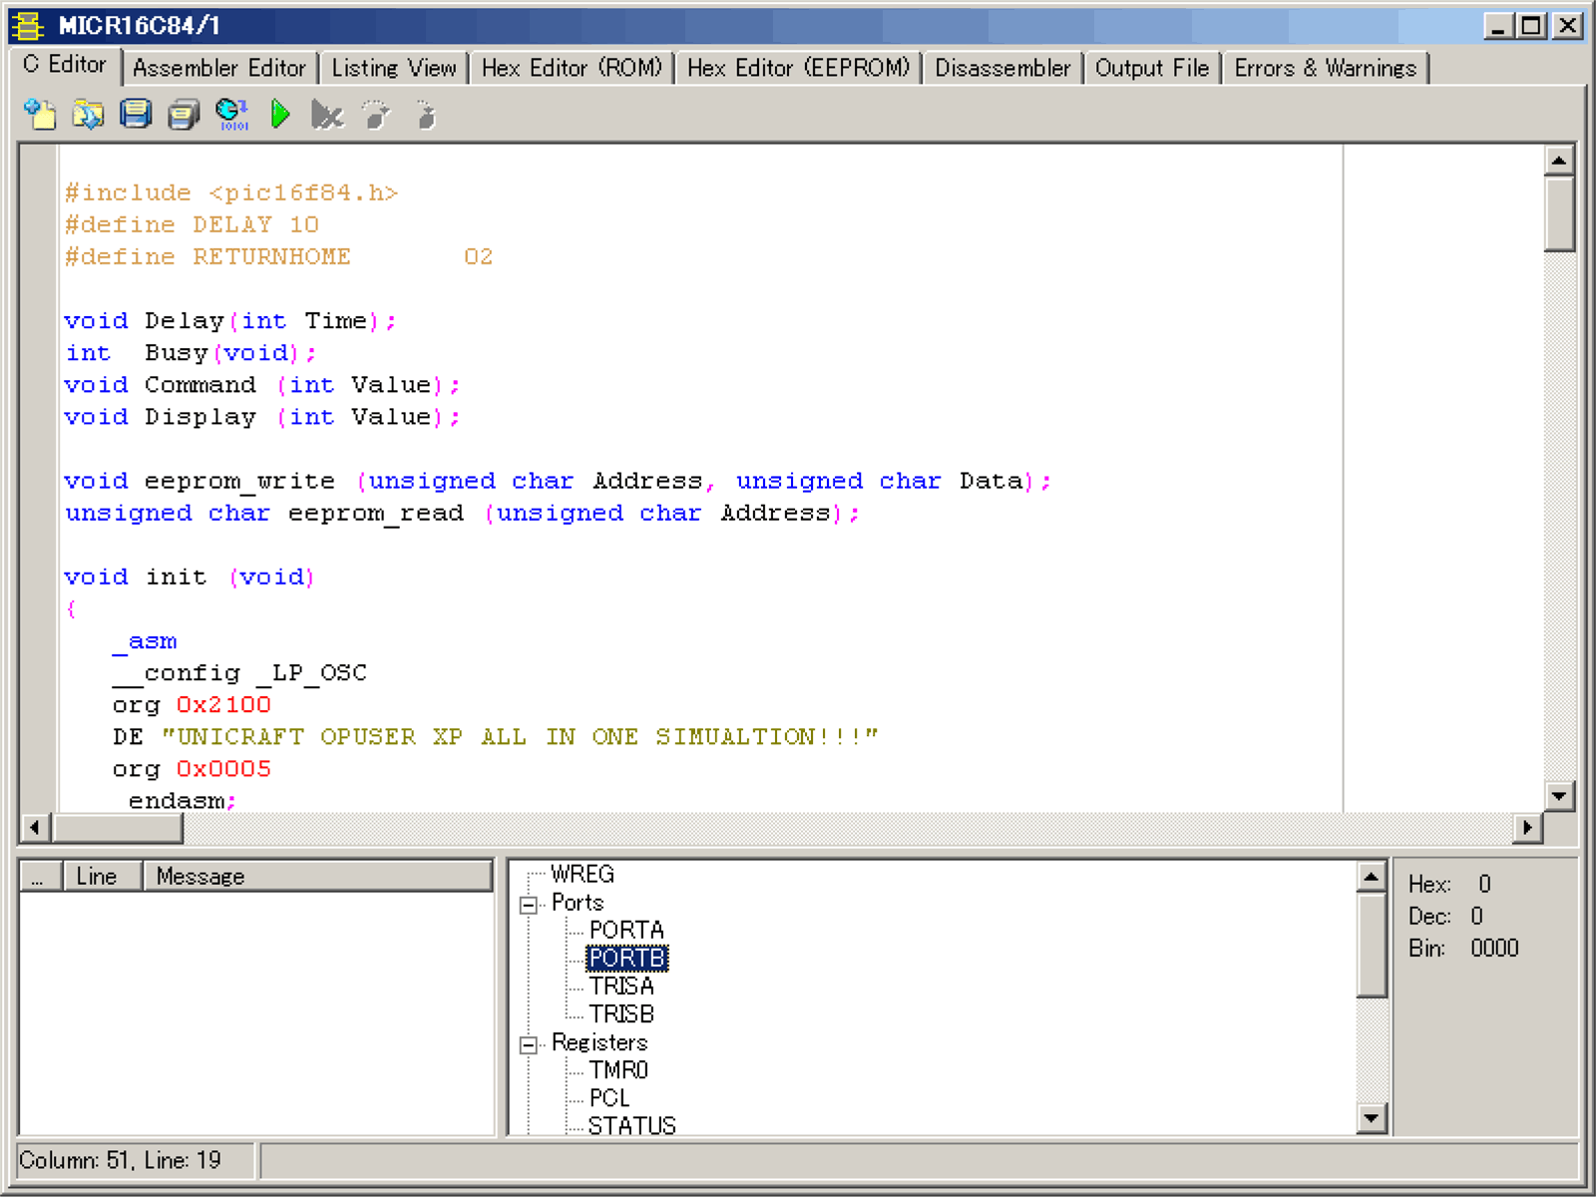
Task: Select STATUS under Registers
Action: [x=632, y=1125]
